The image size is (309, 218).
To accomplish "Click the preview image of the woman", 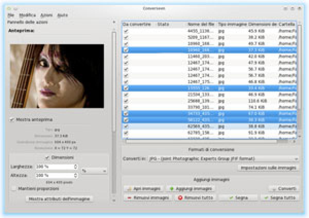I will [x=57, y=76].
